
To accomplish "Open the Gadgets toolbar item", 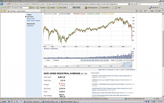I will coord(51,8).
